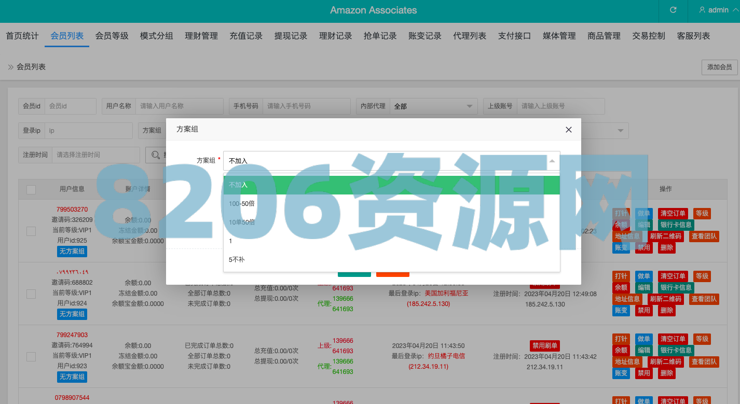Select the 5不补 option
The image size is (740, 404).
[237, 259]
